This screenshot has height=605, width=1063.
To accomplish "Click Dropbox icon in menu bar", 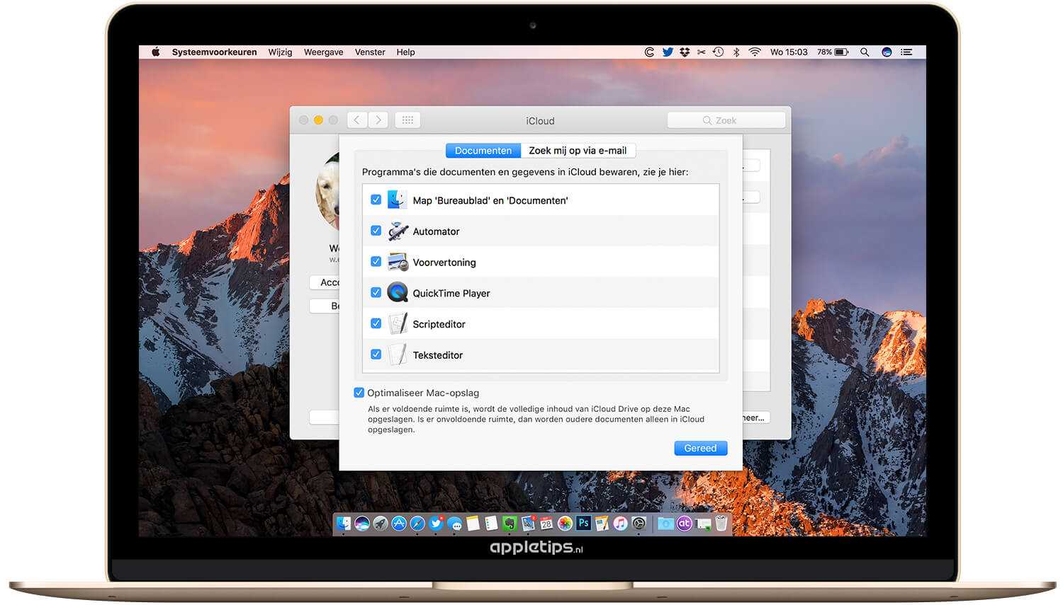I will pos(685,52).
